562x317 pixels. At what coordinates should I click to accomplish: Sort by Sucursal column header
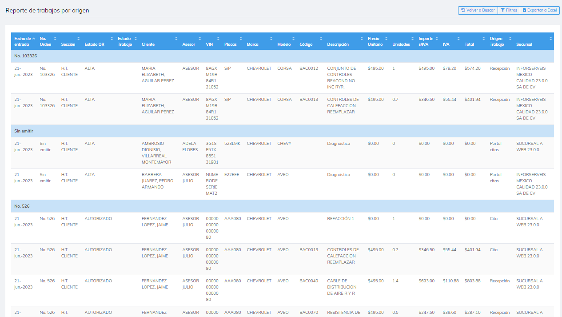point(534,41)
